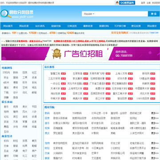Open 房产 under 商业经济
The image size is (160, 160).
coord(34,151)
